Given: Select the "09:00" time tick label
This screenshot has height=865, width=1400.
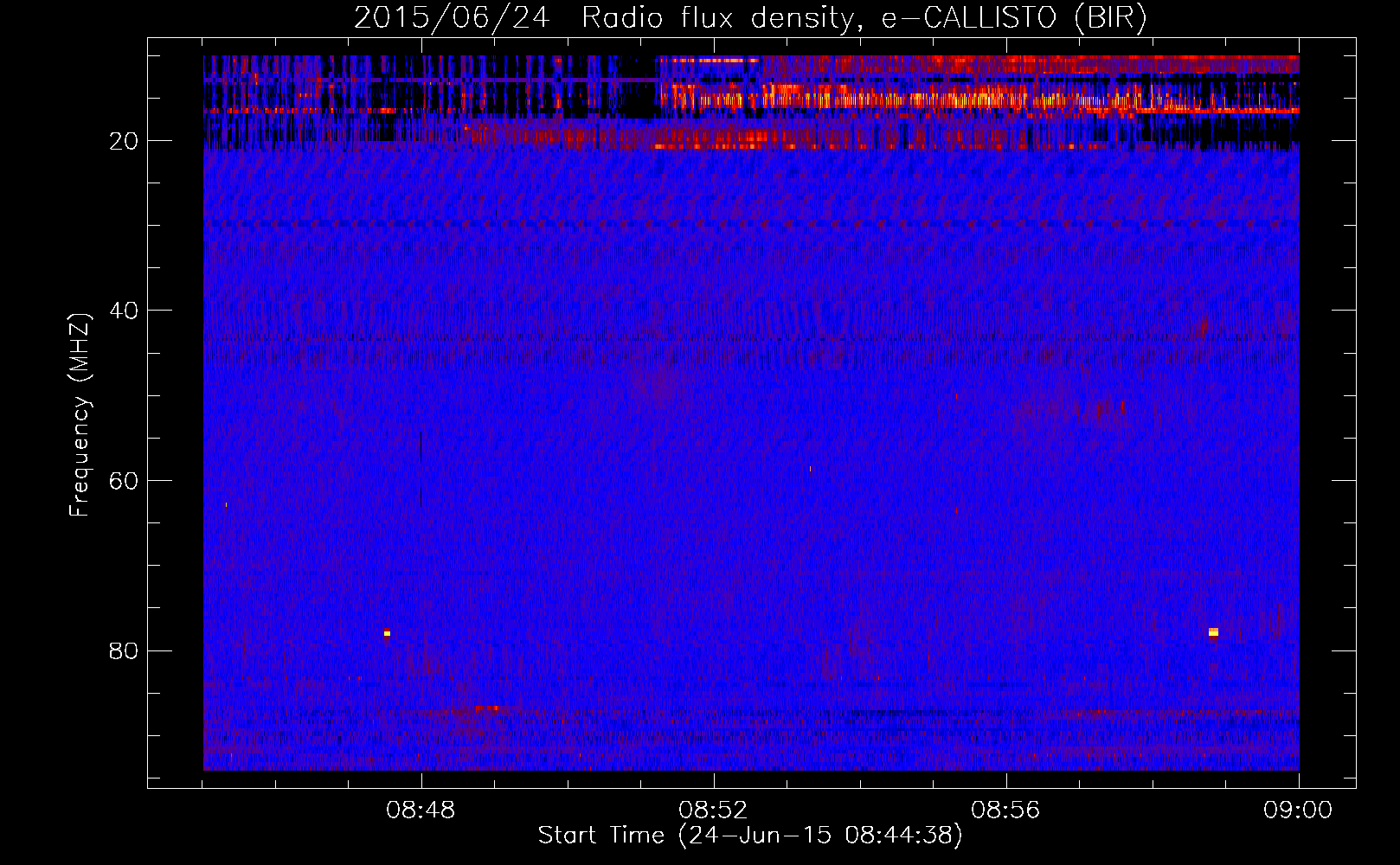Looking at the screenshot, I should click(x=1298, y=811).
